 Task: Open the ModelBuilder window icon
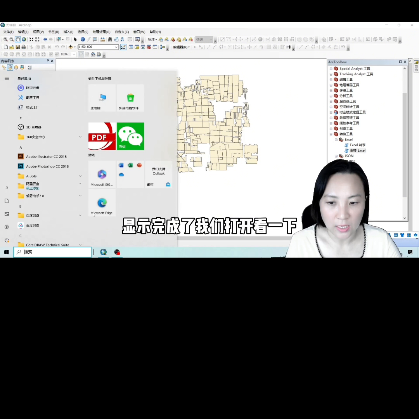pos(163,47)
